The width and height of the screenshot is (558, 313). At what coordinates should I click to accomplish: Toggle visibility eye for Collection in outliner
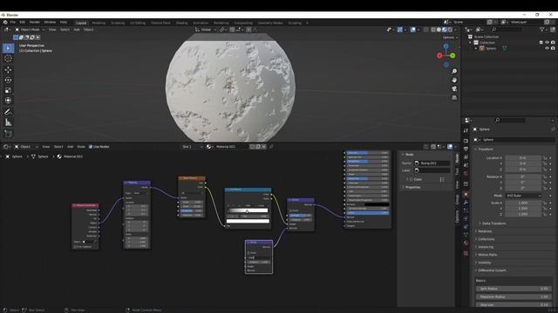pyautogui.click(x=547, y=43)
